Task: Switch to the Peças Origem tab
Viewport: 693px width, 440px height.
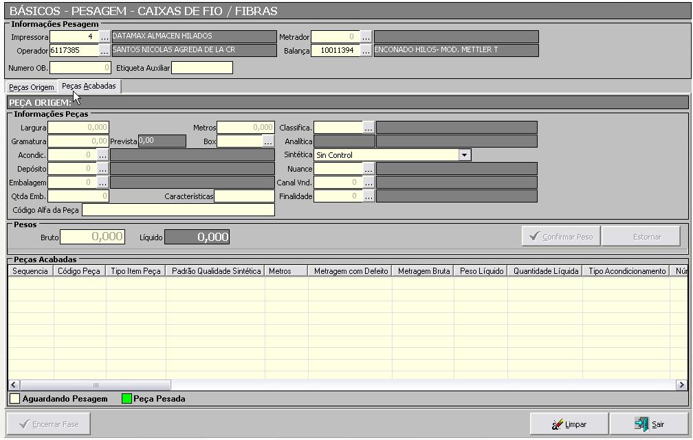Action: coord(32,87)
